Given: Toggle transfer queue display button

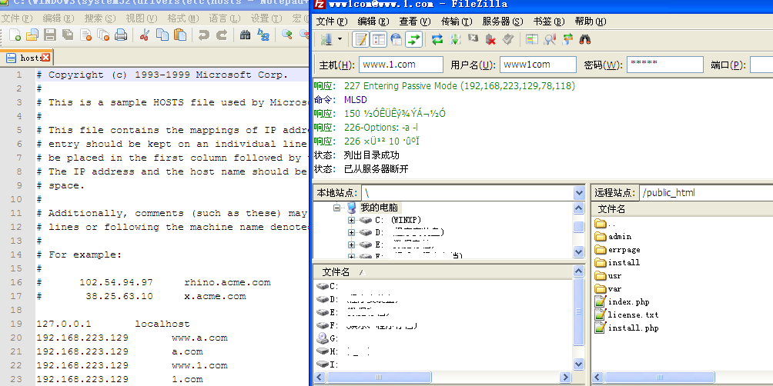Looking at the screenshot, I should point(414,39).
